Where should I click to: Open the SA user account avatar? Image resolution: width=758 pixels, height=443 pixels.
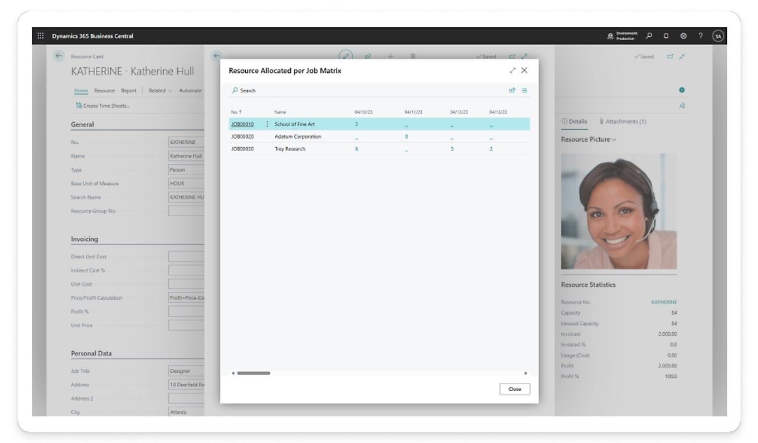pyautogui.click(x=718, y=36)
